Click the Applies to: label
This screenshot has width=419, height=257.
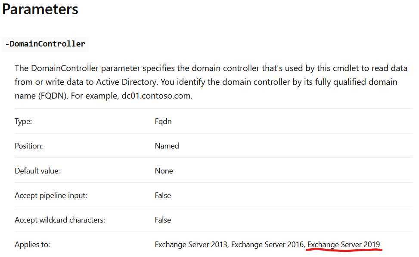click(32, 245)
